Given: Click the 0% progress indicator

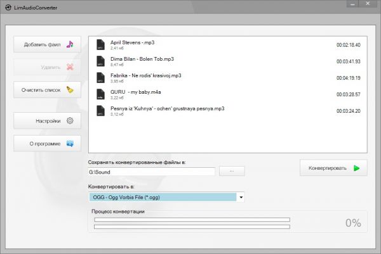Looking at the screenshot, I should [353, 223].
